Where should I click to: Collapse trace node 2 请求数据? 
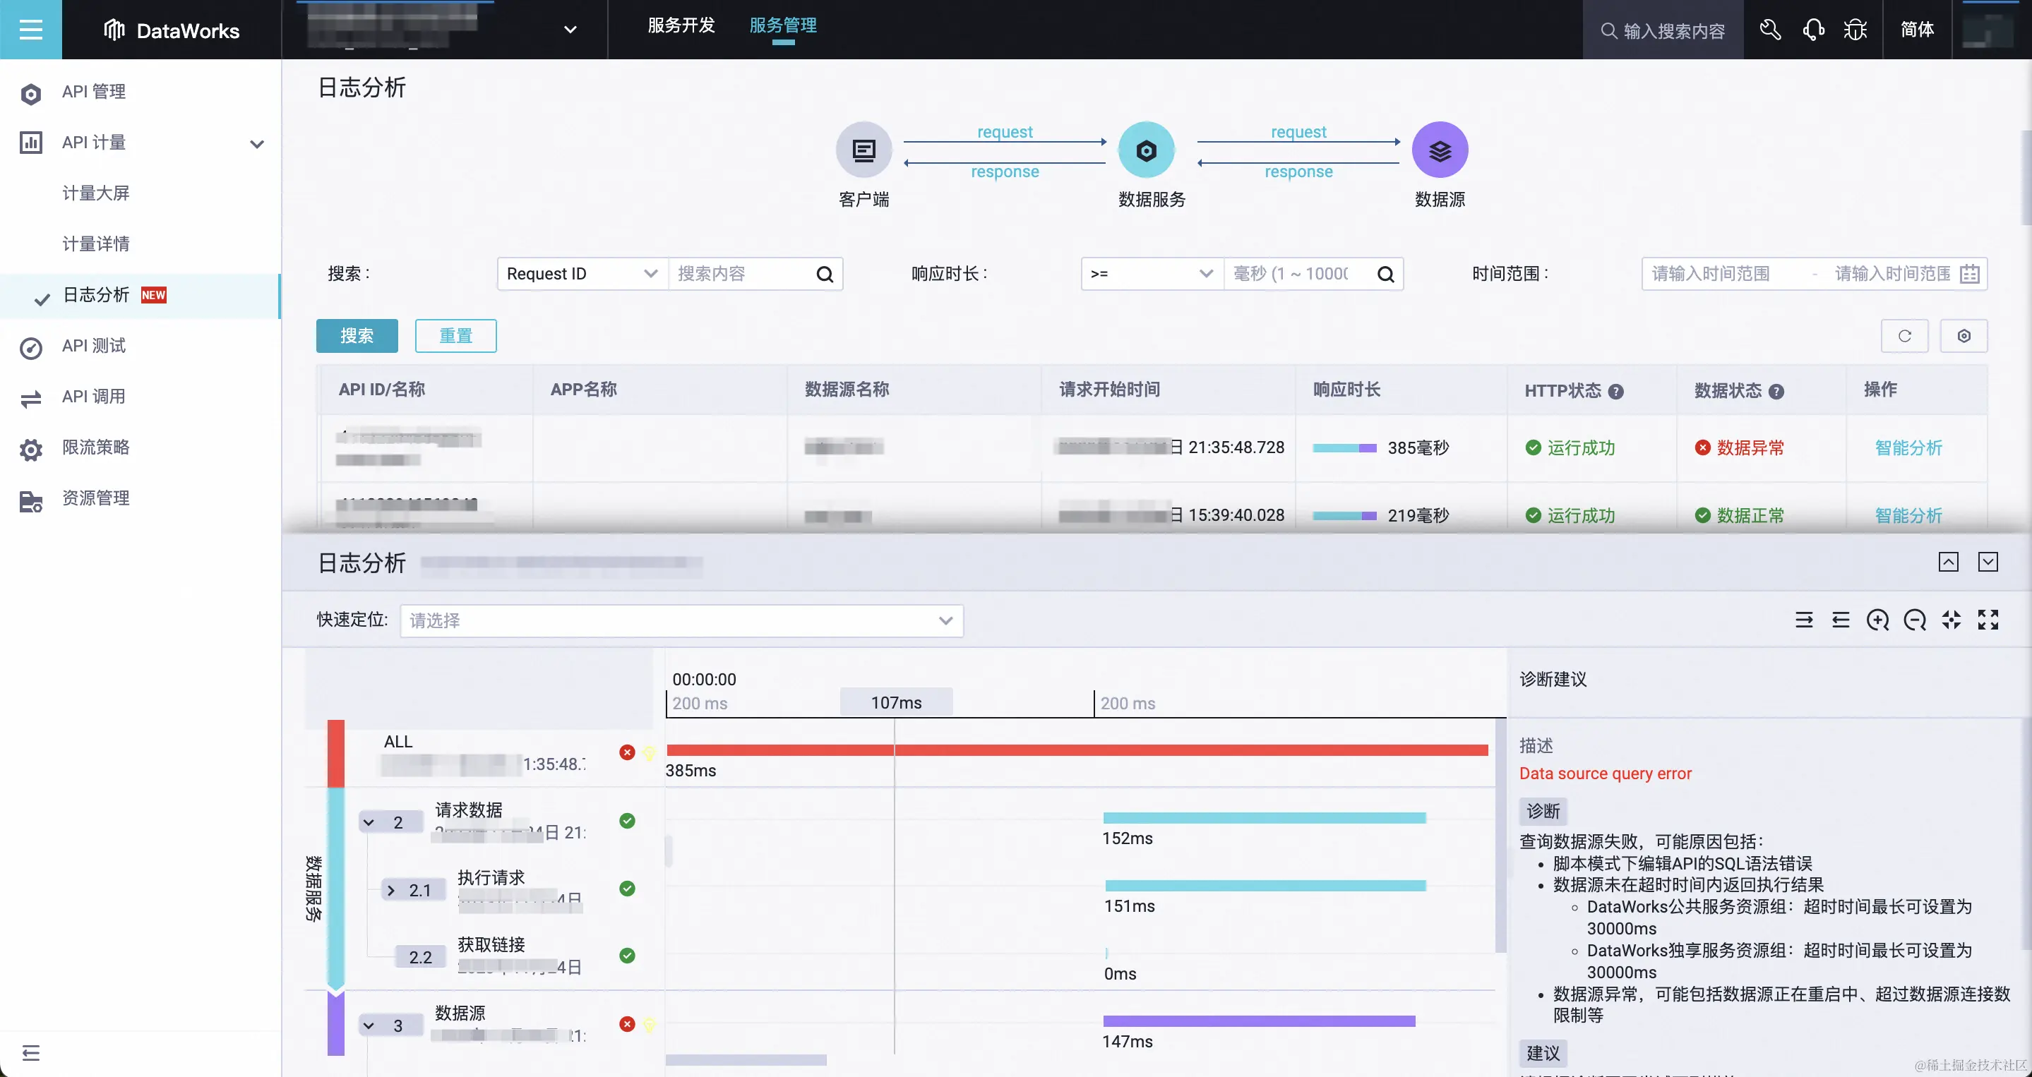click(x=369, y=822)
